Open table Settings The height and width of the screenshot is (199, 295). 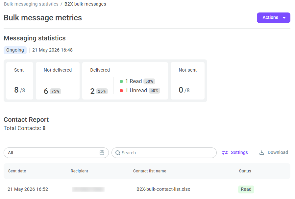(x=235, y=152)
